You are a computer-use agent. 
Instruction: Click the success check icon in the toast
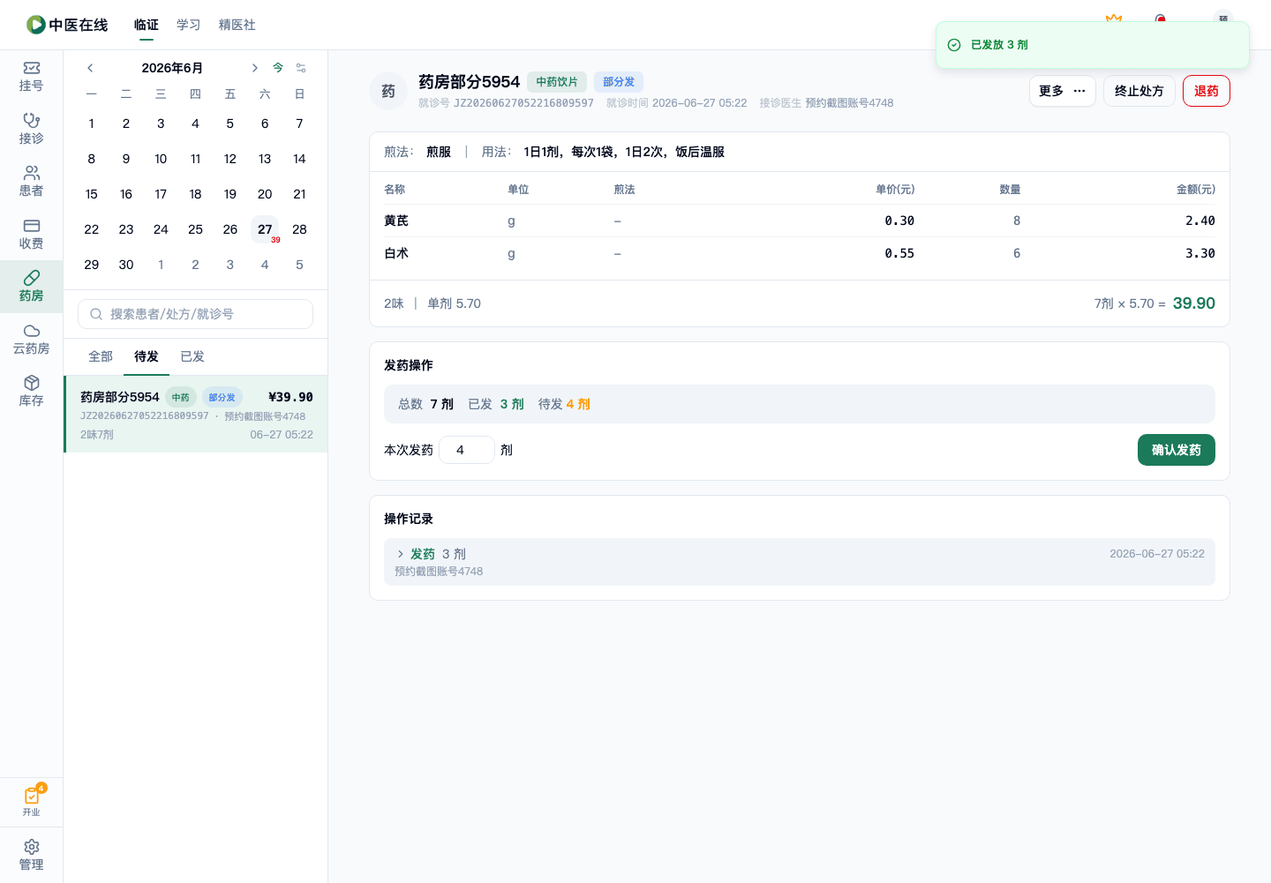coord(954,45)
